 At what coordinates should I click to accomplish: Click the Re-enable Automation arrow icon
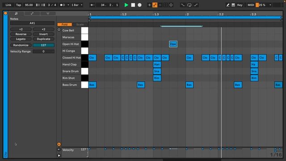coord(160,5)
